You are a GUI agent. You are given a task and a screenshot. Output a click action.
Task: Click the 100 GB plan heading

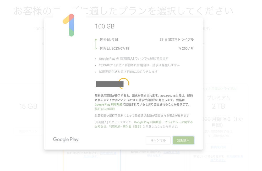click(x=105, y=26)
